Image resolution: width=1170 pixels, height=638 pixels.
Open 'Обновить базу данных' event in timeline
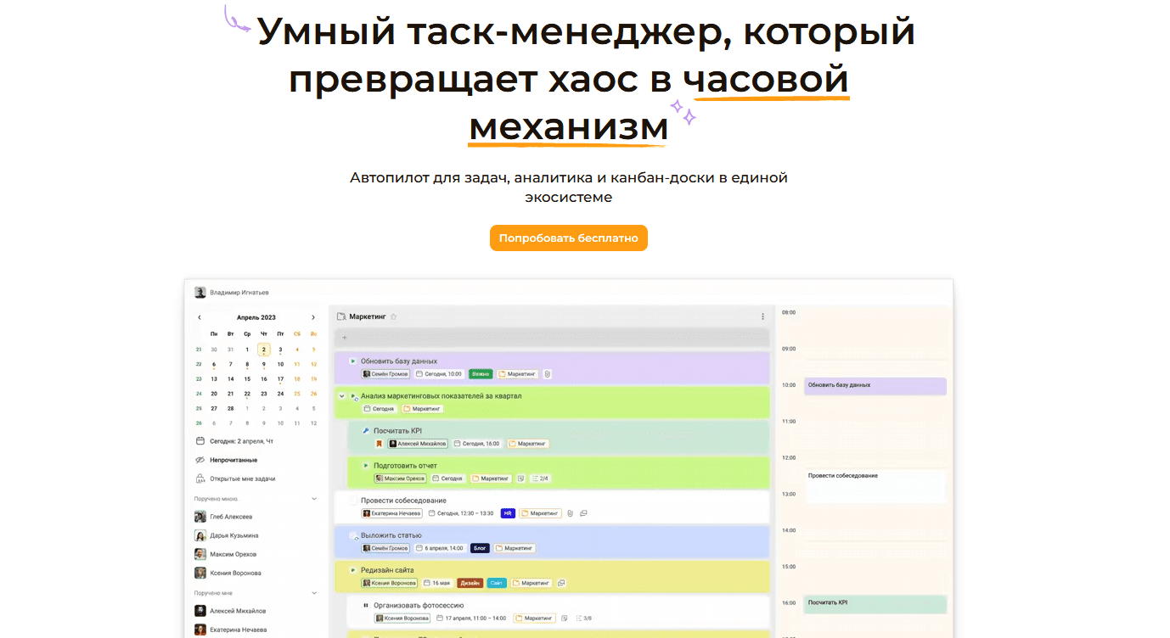coord(875,386)
